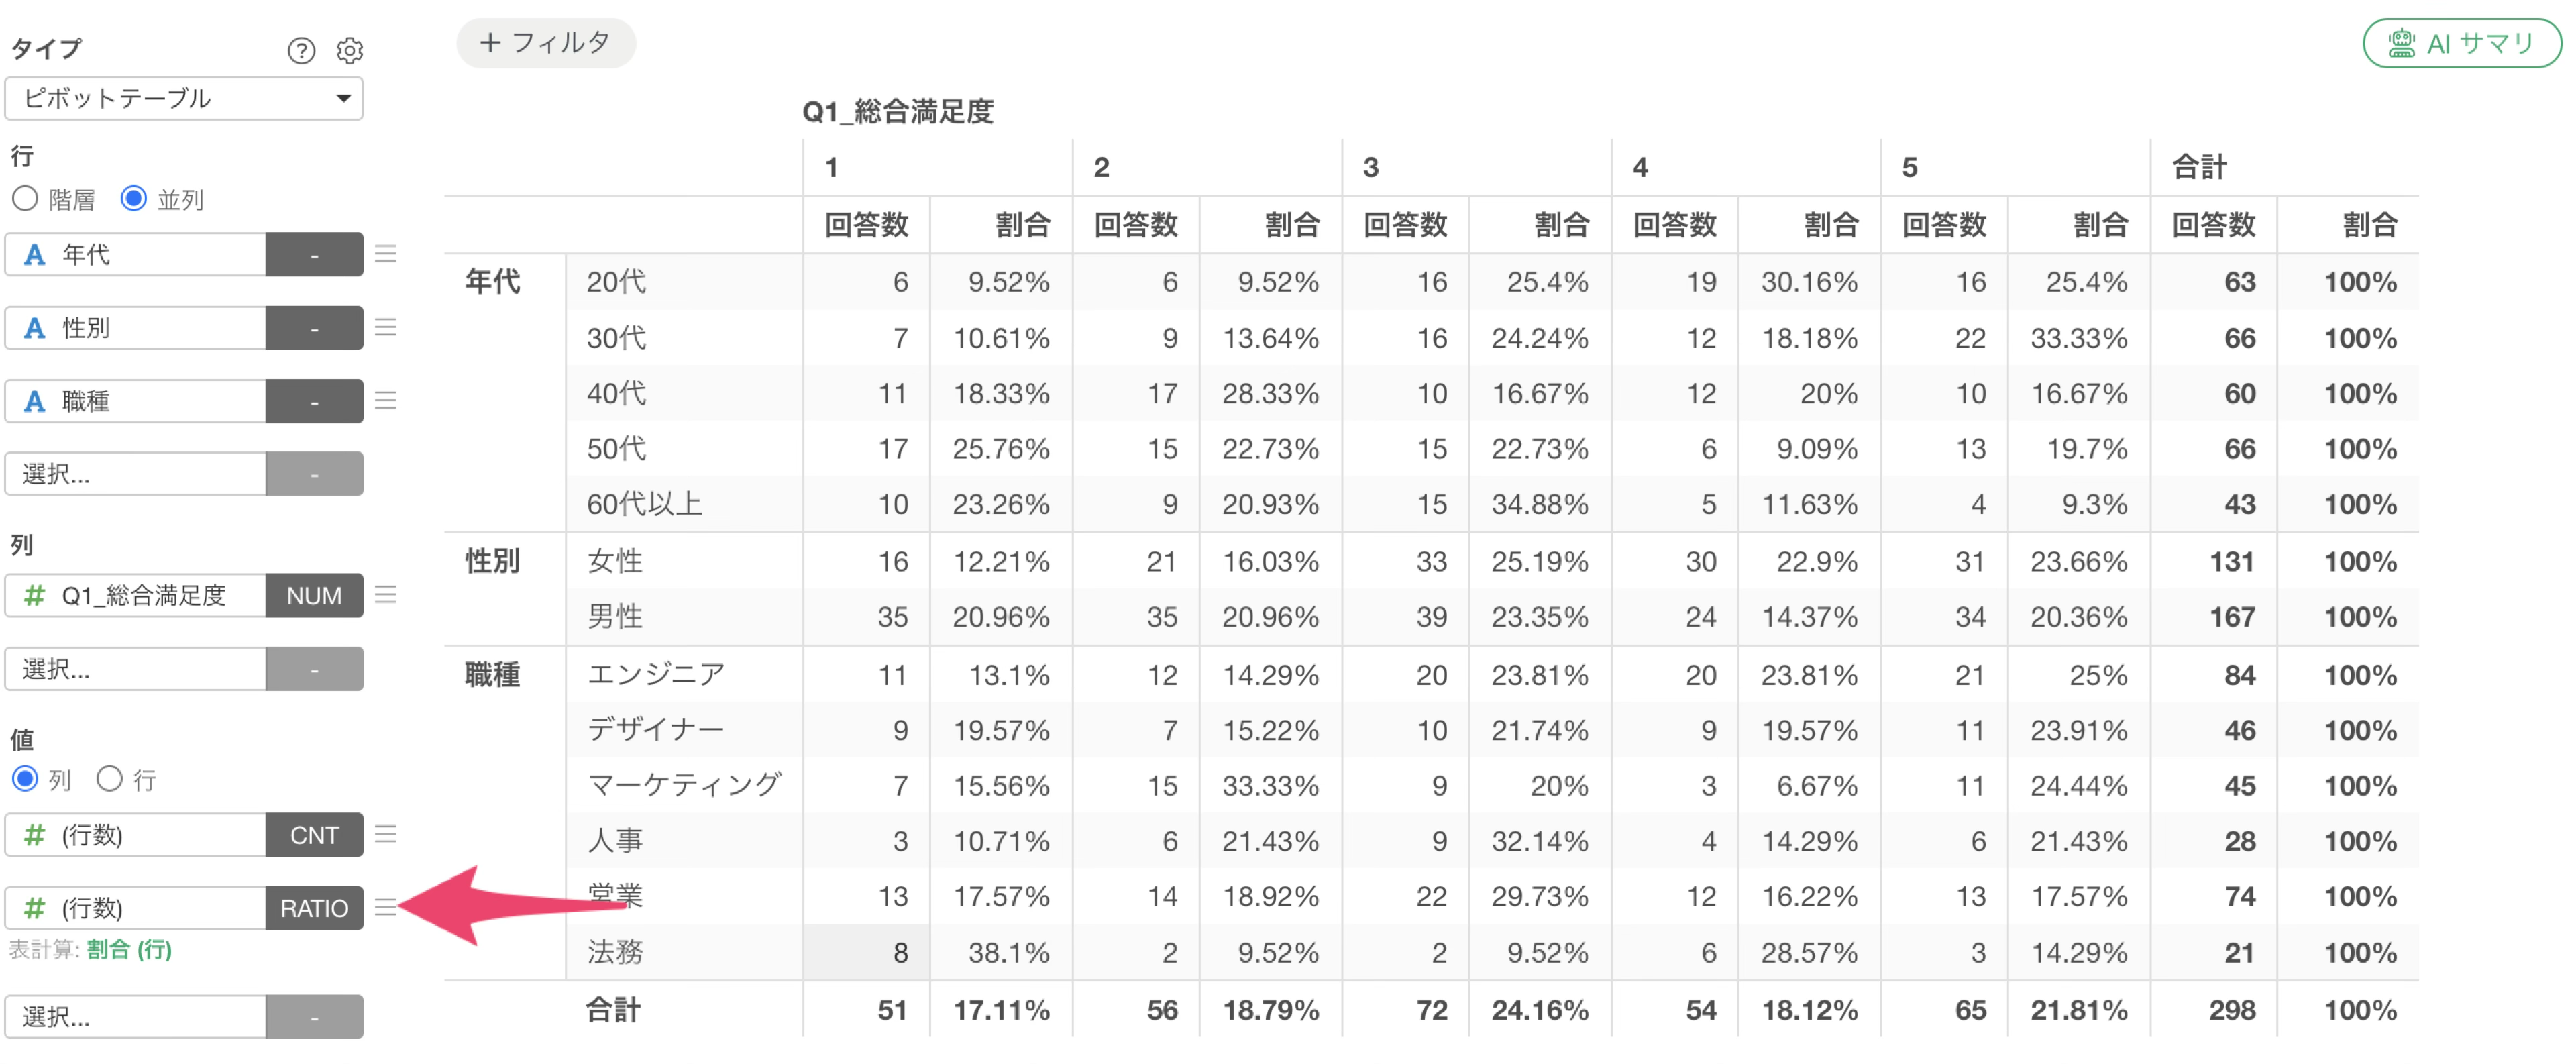2576x1064 pixels.
Task: Open the NUM function menu for Q1_総合満足度
Action: click(314, 595)
